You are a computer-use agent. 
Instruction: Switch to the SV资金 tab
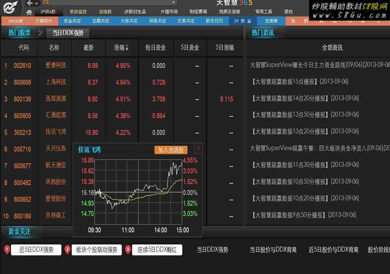[243, 21]
